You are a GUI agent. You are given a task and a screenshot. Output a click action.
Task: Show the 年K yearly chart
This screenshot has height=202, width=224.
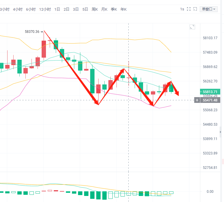point(123,9)
